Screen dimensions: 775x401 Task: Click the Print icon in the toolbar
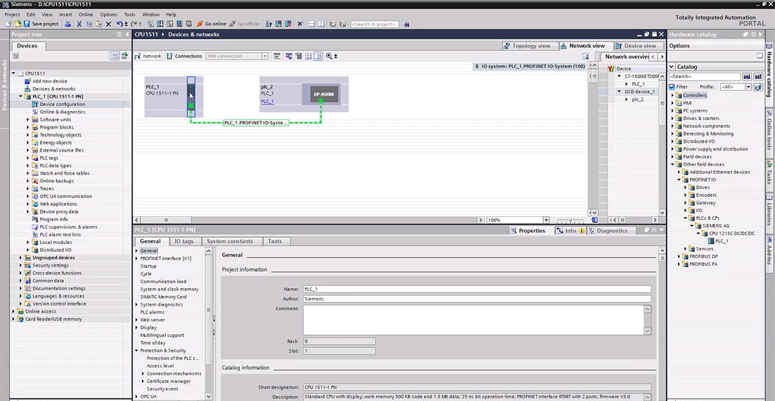coord(68,24)
